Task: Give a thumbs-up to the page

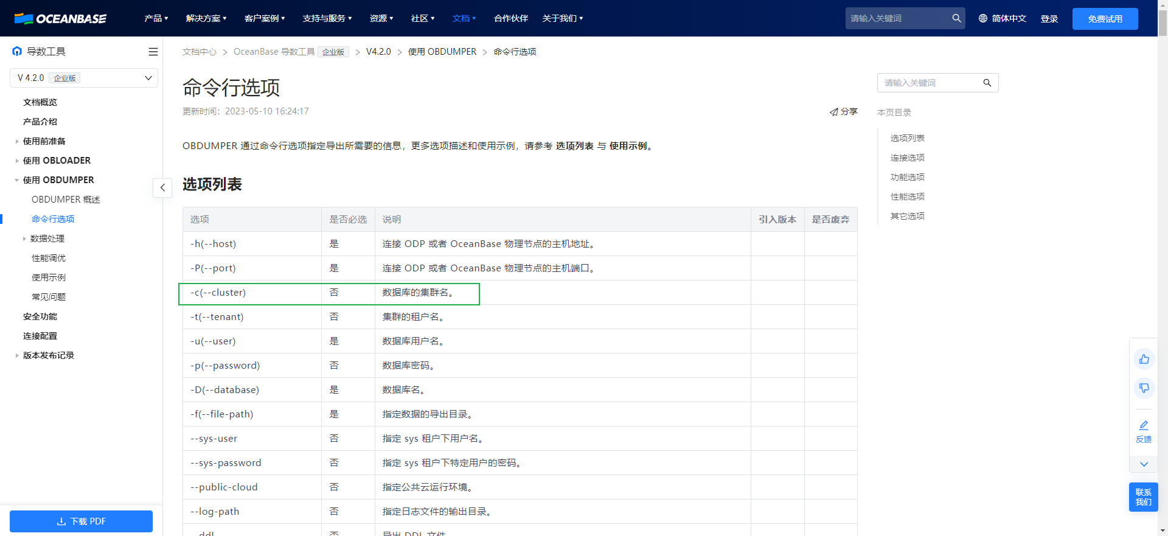Action: click(x=1144, y=359)
